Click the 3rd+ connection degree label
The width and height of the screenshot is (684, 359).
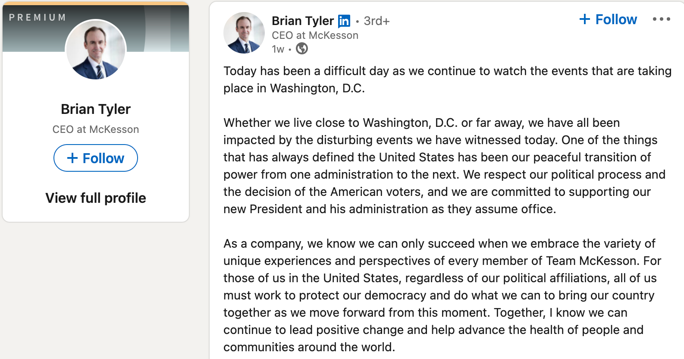[377, 21]
